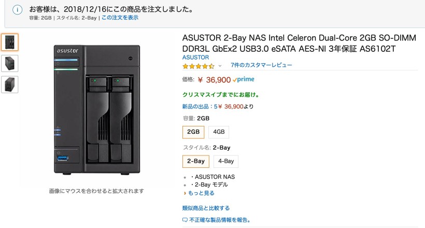The image size is (425, 228).
Task: Open the この注文を表示 order link
Action: pos(120,18)
